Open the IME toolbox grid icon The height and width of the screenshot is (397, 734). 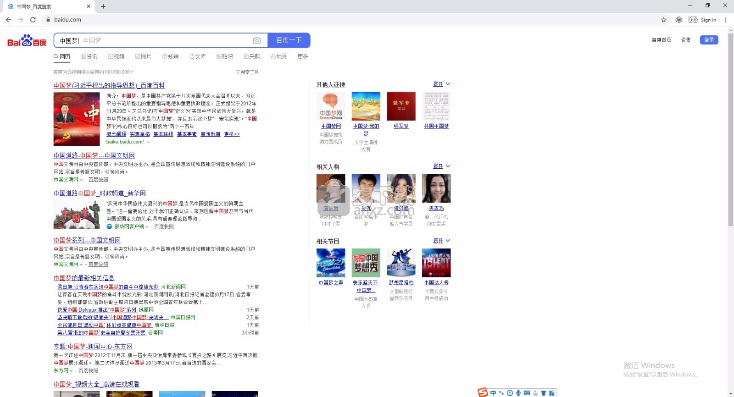tap(552, 393)
